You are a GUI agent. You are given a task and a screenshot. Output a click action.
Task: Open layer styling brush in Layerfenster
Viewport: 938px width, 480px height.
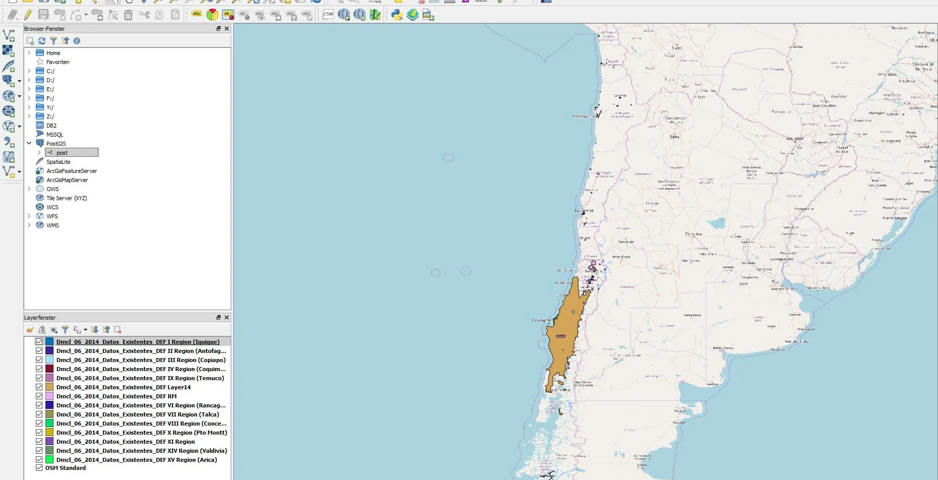pos(30,330)
